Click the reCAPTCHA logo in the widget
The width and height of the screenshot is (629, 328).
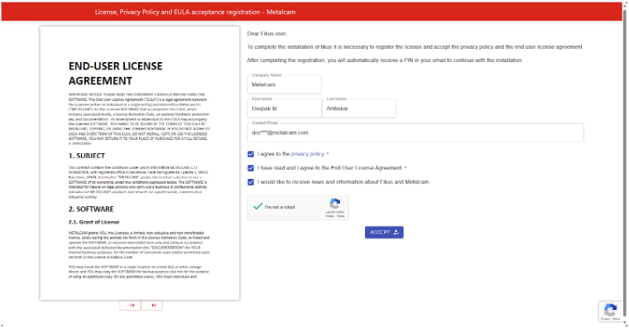[334, 204]
